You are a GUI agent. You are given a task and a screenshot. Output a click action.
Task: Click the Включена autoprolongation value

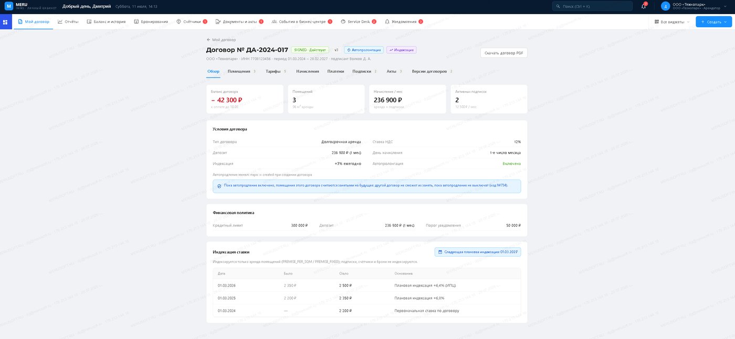[512, 163]
